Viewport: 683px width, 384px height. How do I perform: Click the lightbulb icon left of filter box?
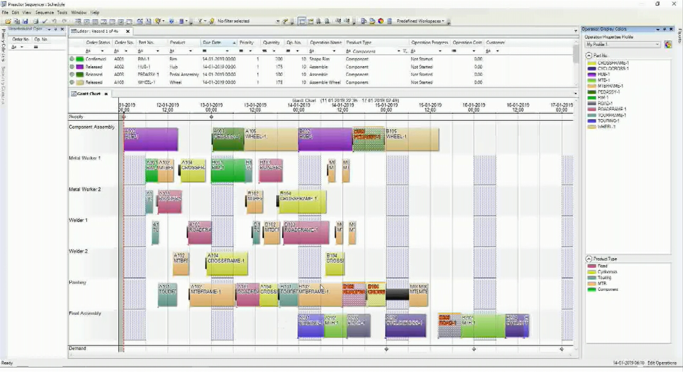point(212,21)
